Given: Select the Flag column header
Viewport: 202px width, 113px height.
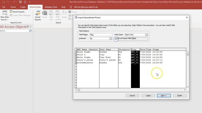Looking at the screenshot, I should point(135,50).
